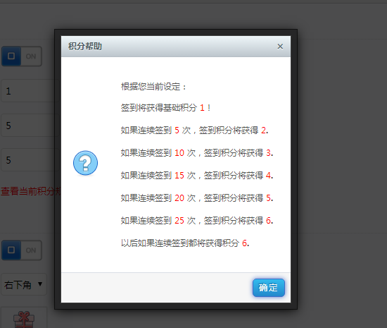
Task: Toggle the top ON switch
Action: click(22, 56)
